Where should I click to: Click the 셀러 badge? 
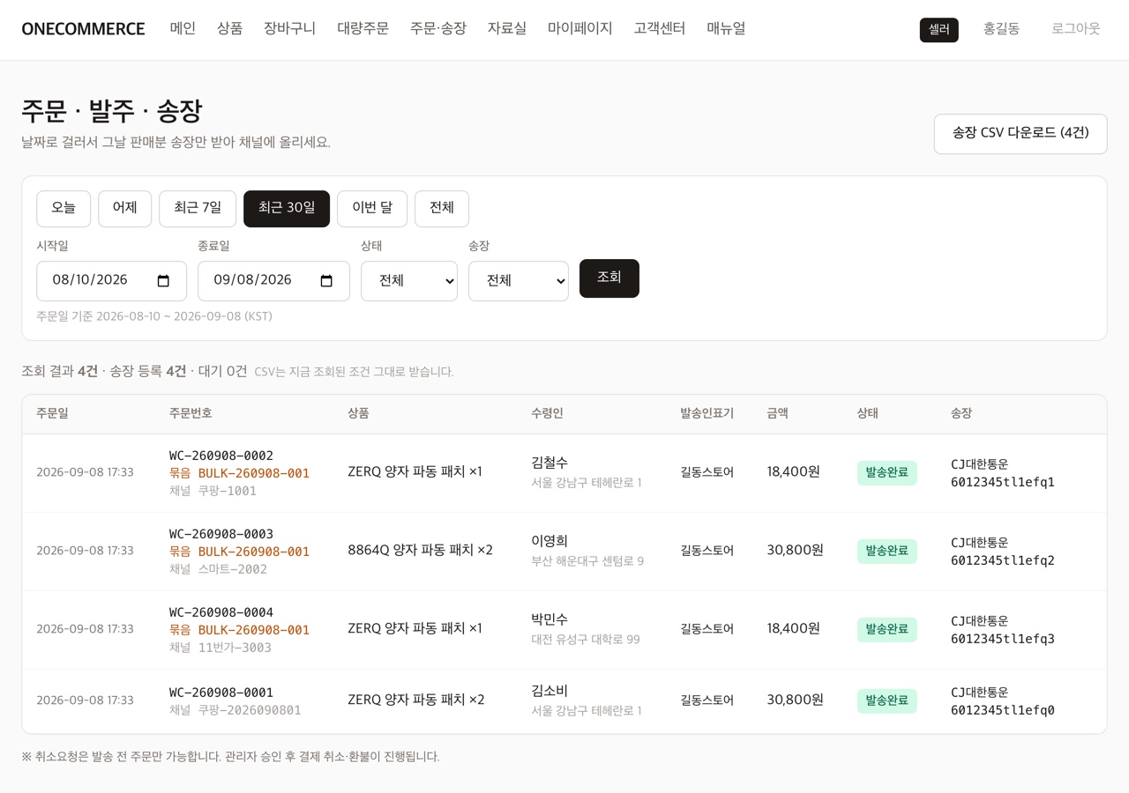(938, 30)
